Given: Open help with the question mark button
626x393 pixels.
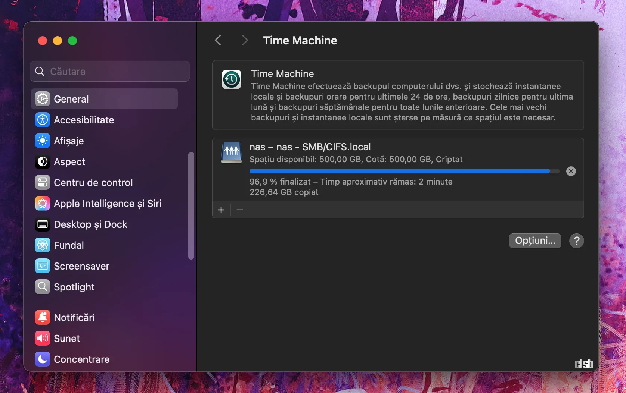Looking at the screenshot, I should point(576,240).
